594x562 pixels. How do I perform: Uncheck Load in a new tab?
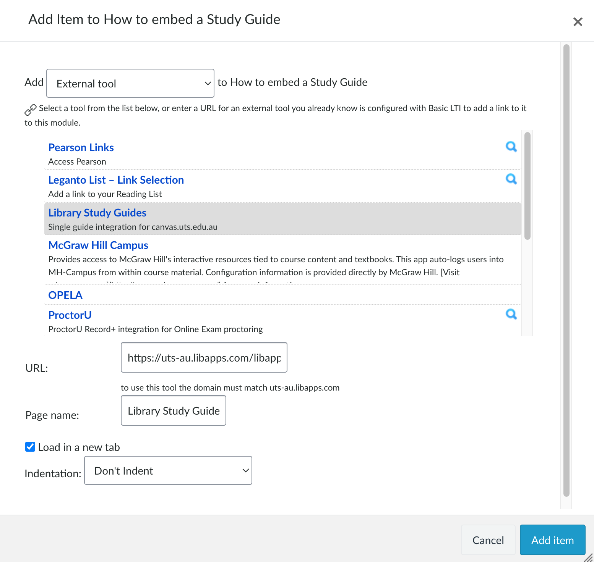[x=30, y=447]
